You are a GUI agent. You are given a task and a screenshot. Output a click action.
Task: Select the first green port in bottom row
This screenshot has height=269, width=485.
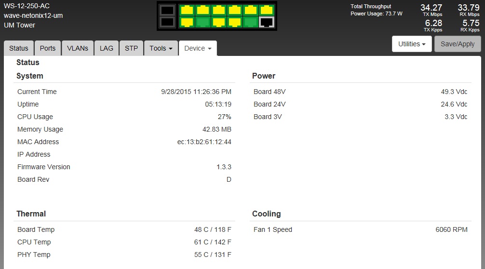click(202, 22)
